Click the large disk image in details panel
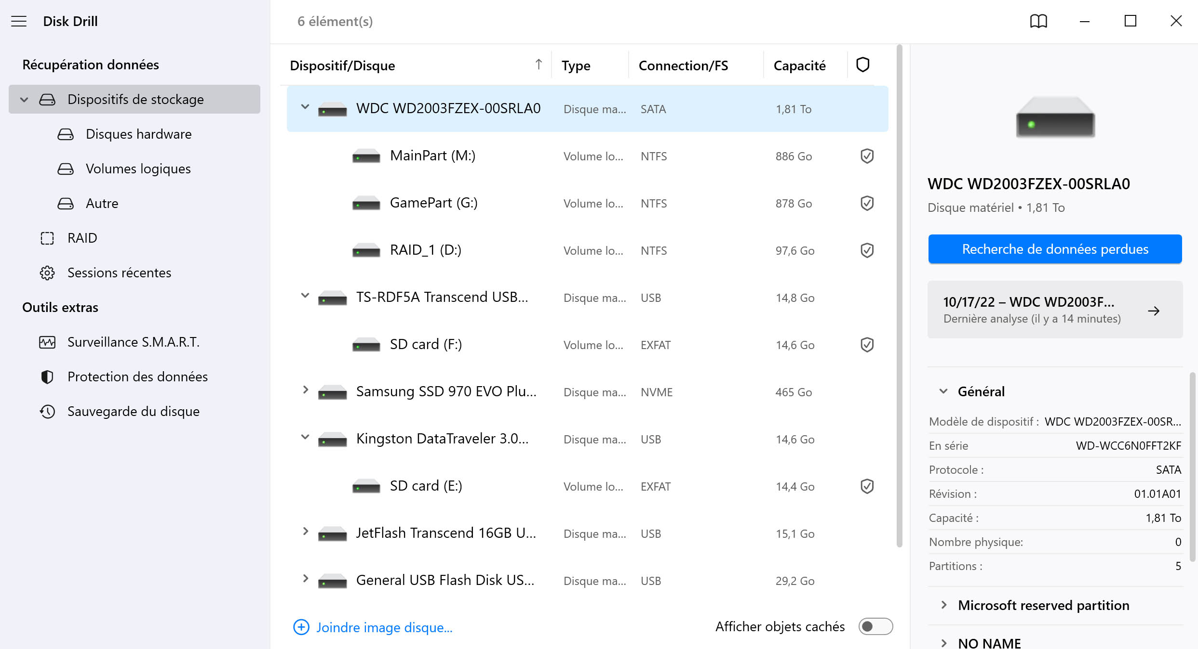Viewport: 1198px width, 649px height. click(x=1055, y=117)
